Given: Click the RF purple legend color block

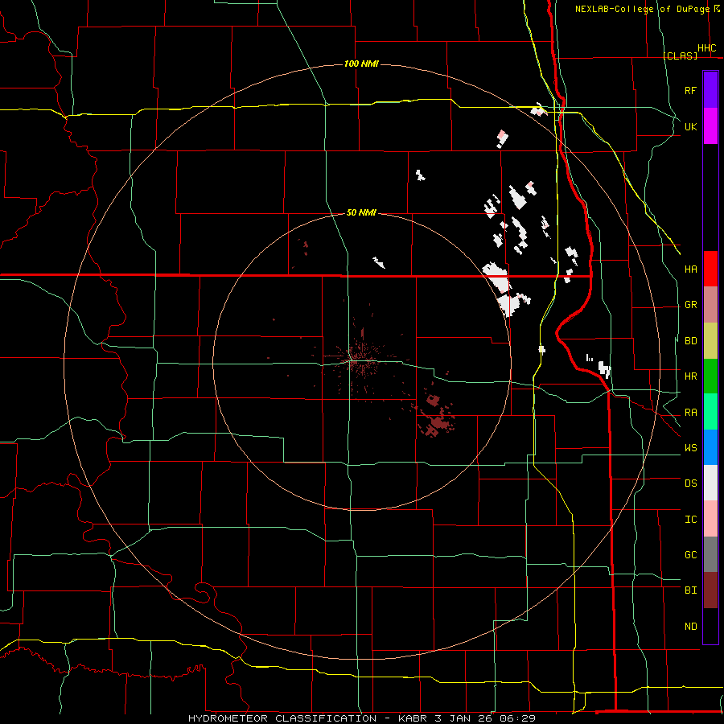Looking at the screenshot, I should (x=710, y=90).
